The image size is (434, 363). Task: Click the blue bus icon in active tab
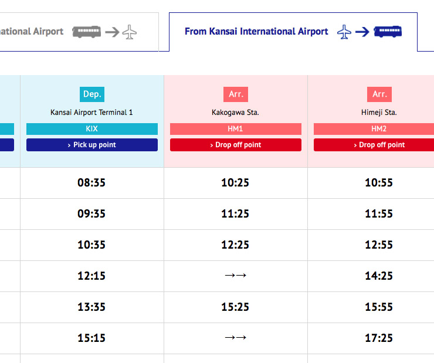click(388, 32)
